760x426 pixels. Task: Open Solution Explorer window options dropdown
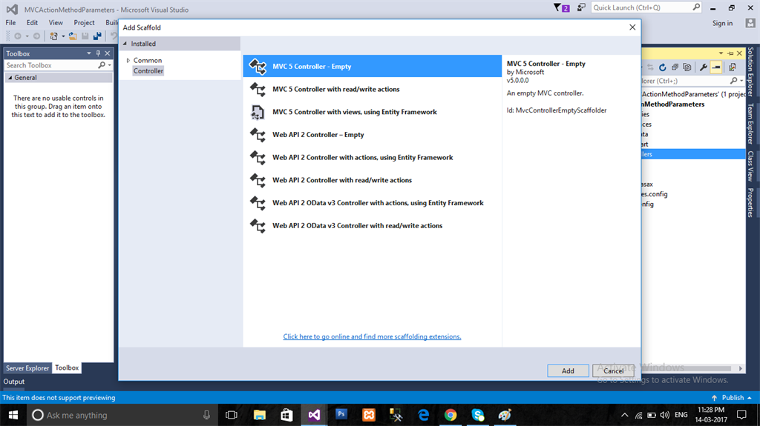tap(721, 53)
